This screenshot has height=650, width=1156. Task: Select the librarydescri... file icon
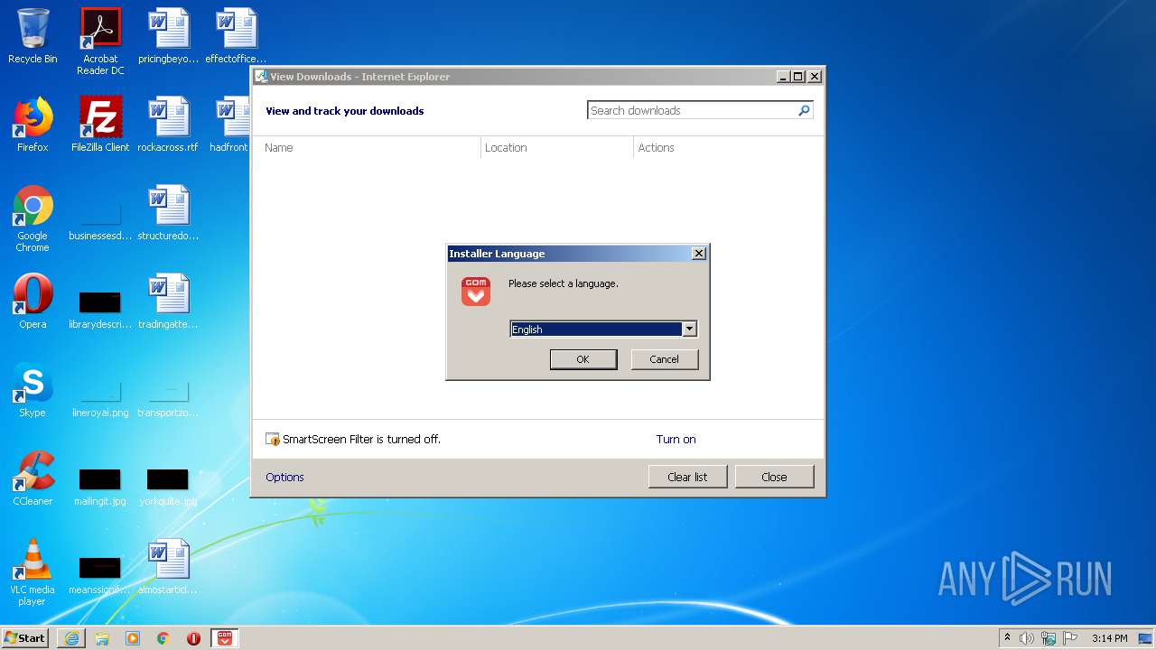(100, 309)
